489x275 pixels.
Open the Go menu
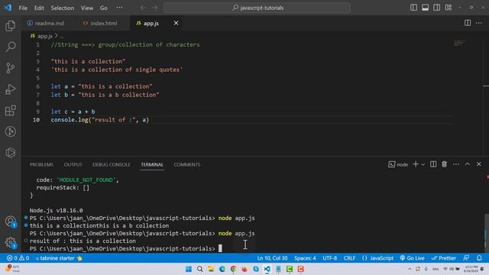tap(104, 8)
